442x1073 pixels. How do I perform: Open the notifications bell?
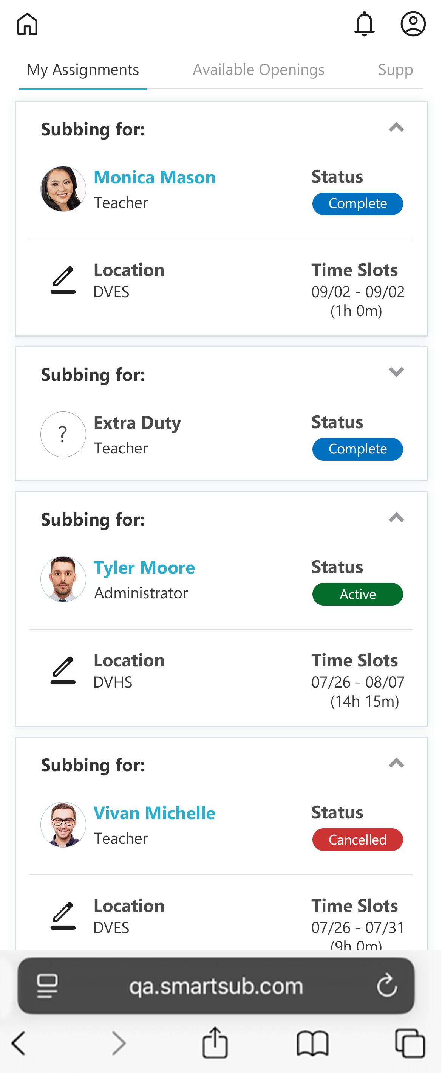coord(364,24)
